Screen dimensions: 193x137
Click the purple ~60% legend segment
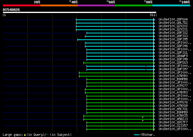(96, 5)
